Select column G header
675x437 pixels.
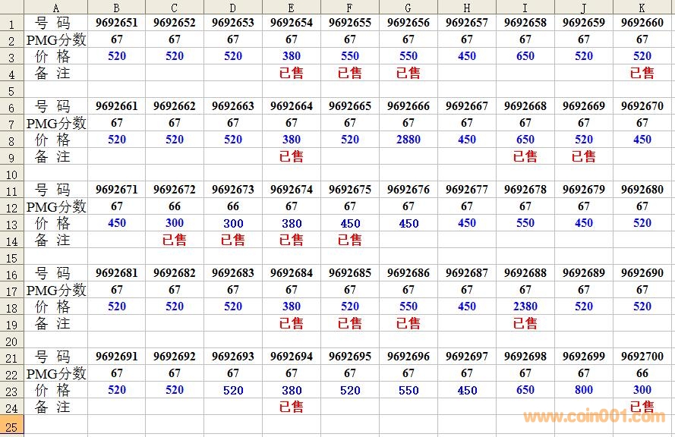click(x=408, y=8)
